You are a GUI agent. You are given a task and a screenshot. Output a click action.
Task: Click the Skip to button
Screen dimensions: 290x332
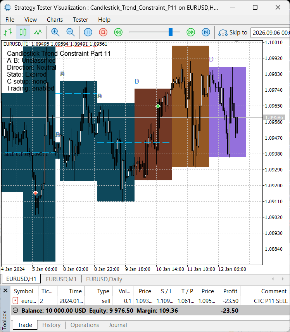point(233,33)
